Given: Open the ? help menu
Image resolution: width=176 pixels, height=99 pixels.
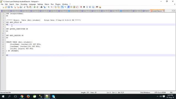Looking at the screenshot, I should point(70,4).
